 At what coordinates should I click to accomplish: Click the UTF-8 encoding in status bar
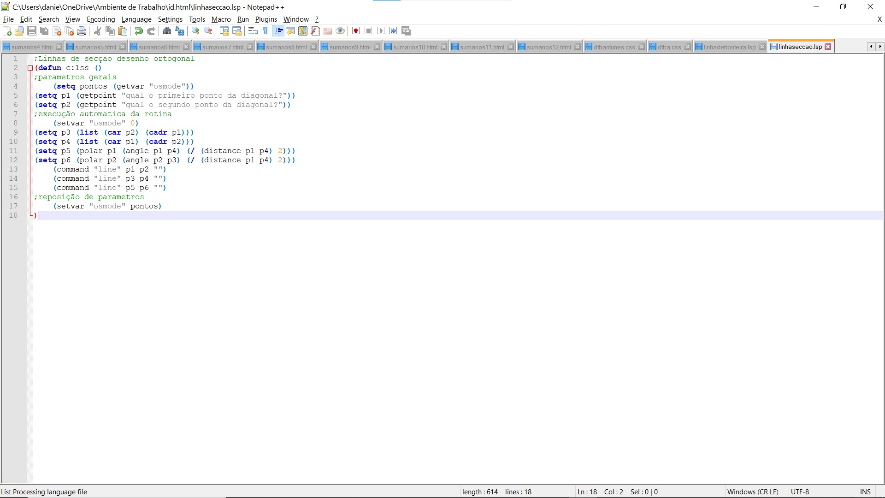tap(800, 492)
